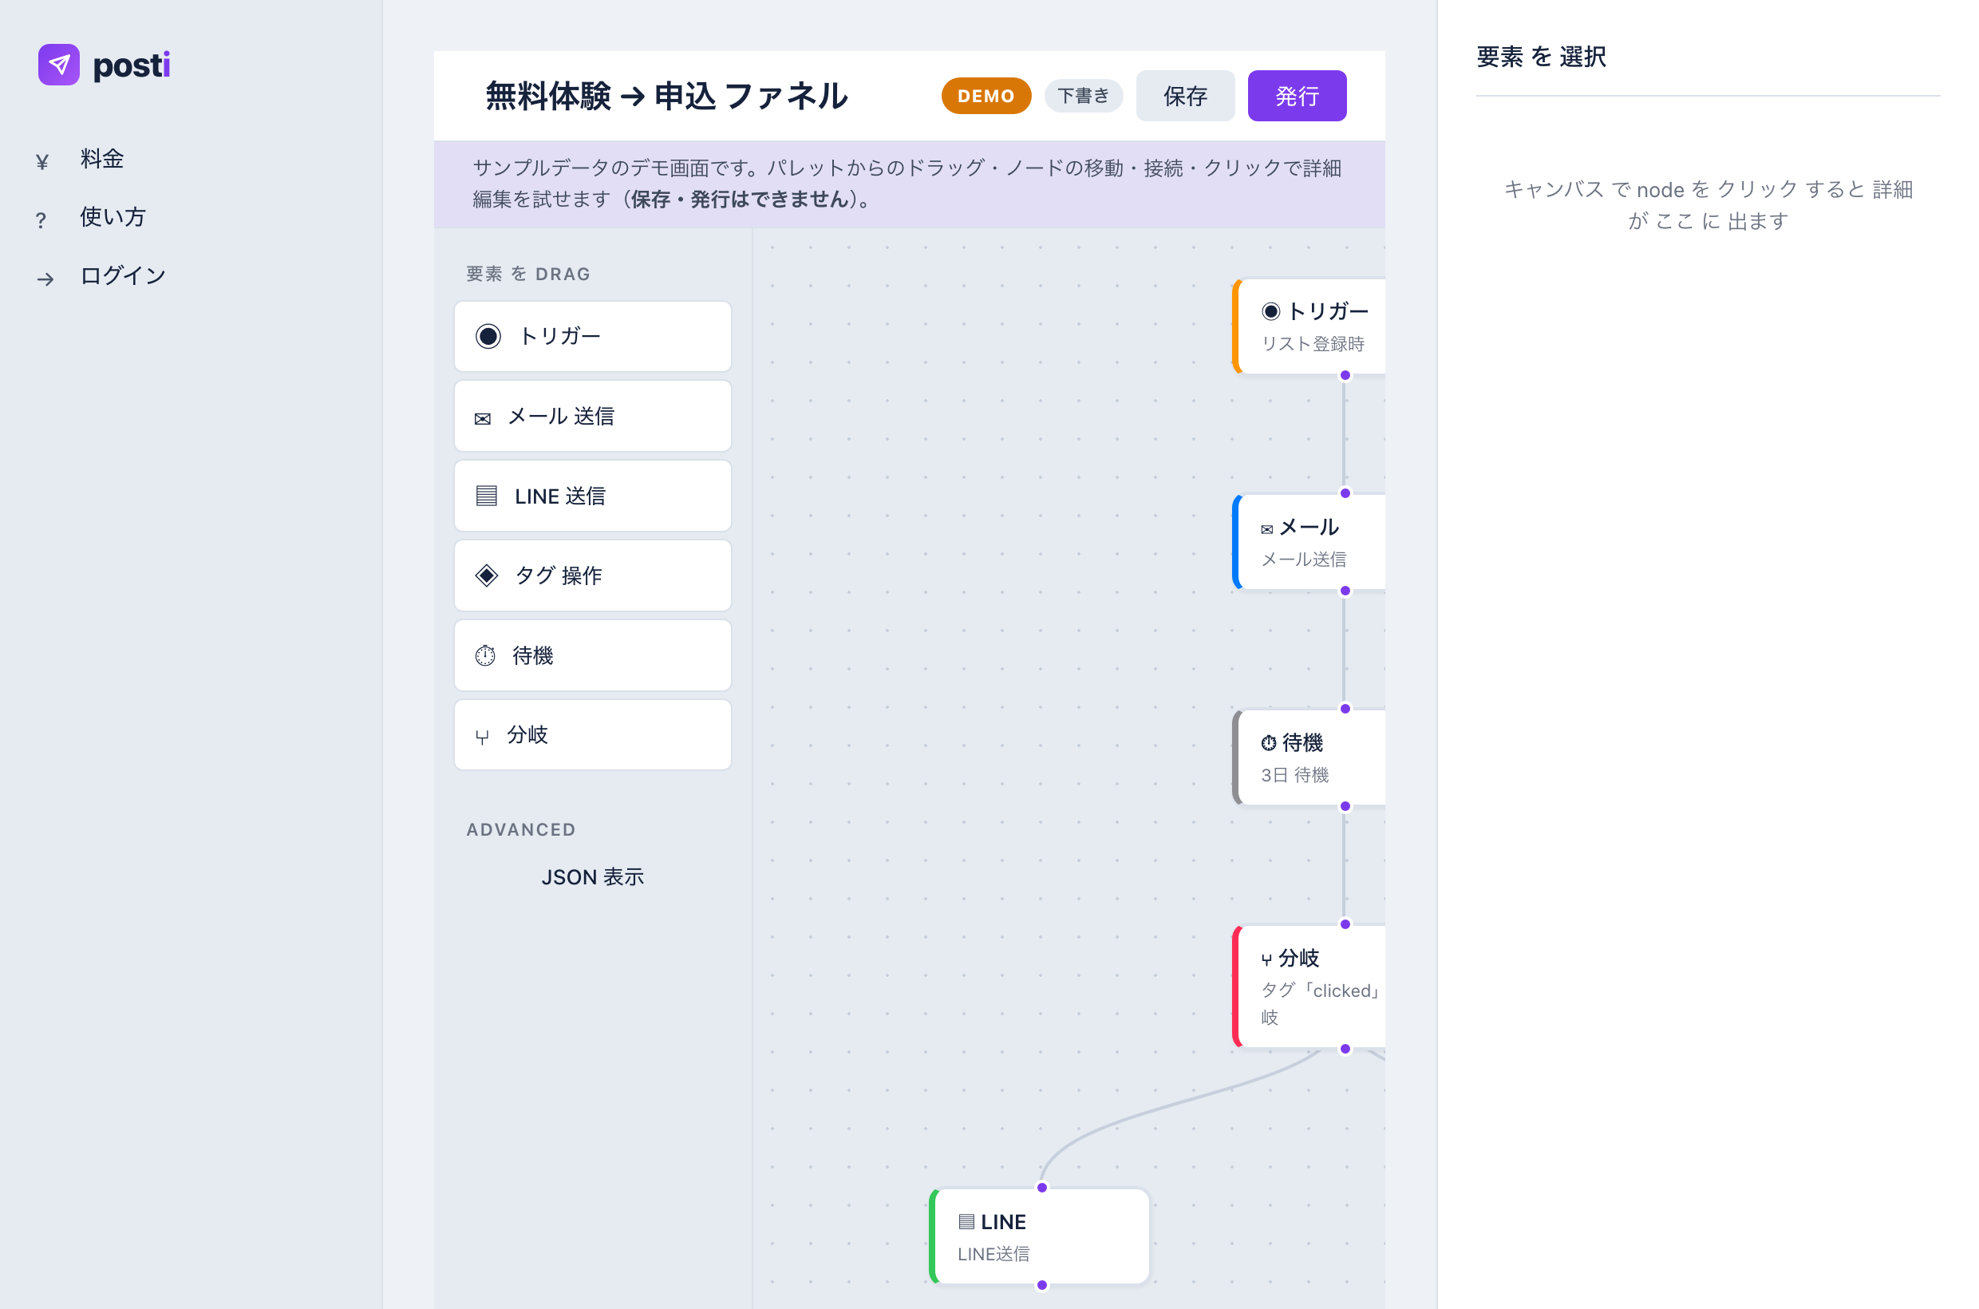Select the 3日 待機 canvas node
The height and width of the screenshot is (1309, 1979).
coord(1309,757)
